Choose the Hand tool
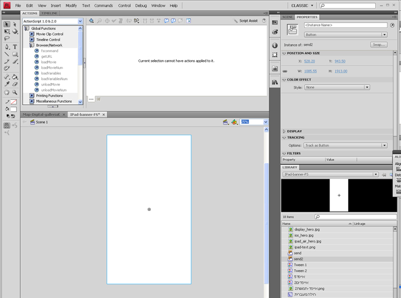 click(7, 92)
